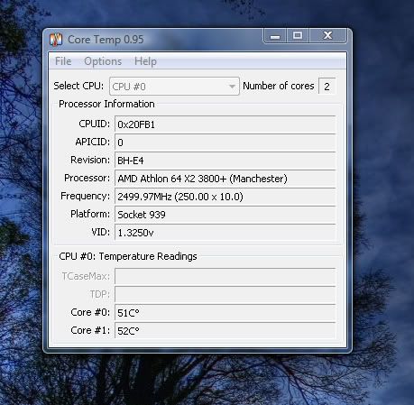Select the APICID value field
This screenshot has height=405, width=414.
(225, 143)
